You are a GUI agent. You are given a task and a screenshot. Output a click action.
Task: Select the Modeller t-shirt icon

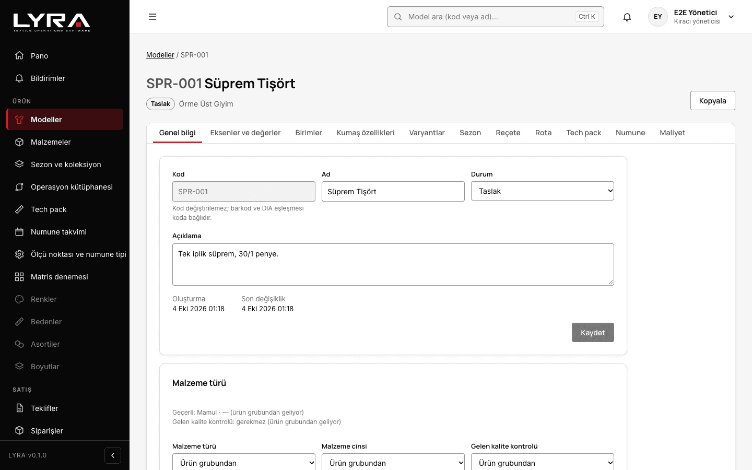pyautogui.click(x=19, y=120)
